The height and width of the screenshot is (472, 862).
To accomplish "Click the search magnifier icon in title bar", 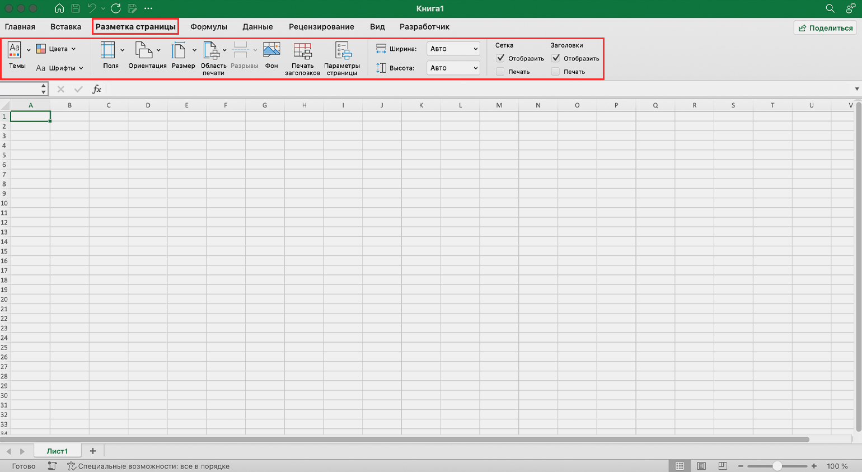I will click(830, 8).
